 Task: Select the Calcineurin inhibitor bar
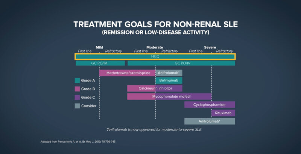(155, 88)
